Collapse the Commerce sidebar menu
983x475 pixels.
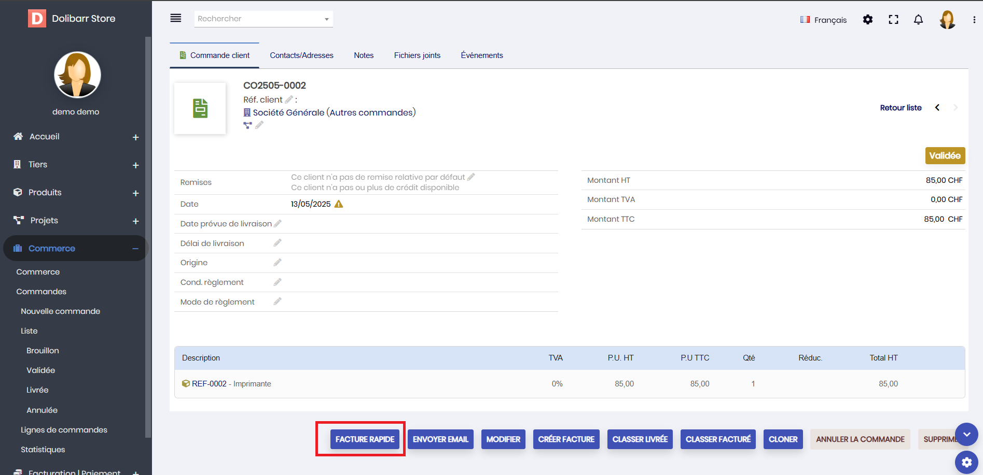[135, 249]
